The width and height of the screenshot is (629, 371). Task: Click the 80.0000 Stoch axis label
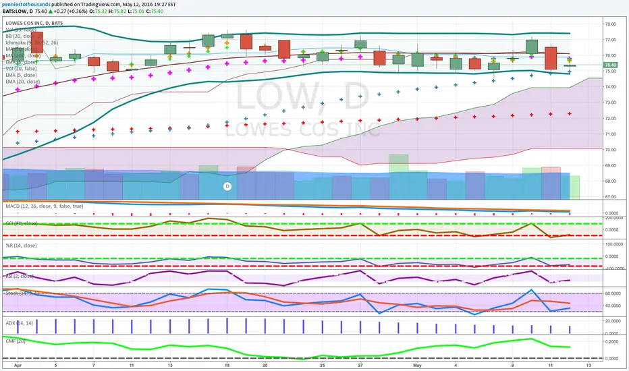pyautogui.click(x=613, y=293)
